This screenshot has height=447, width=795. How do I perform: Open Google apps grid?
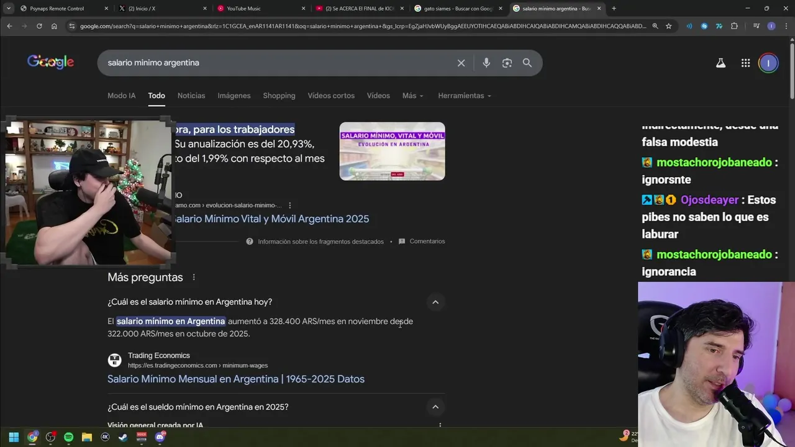click(745, 63)
